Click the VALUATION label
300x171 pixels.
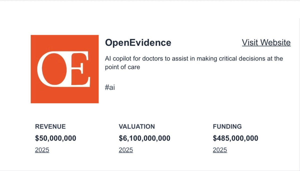click(137, 126)
